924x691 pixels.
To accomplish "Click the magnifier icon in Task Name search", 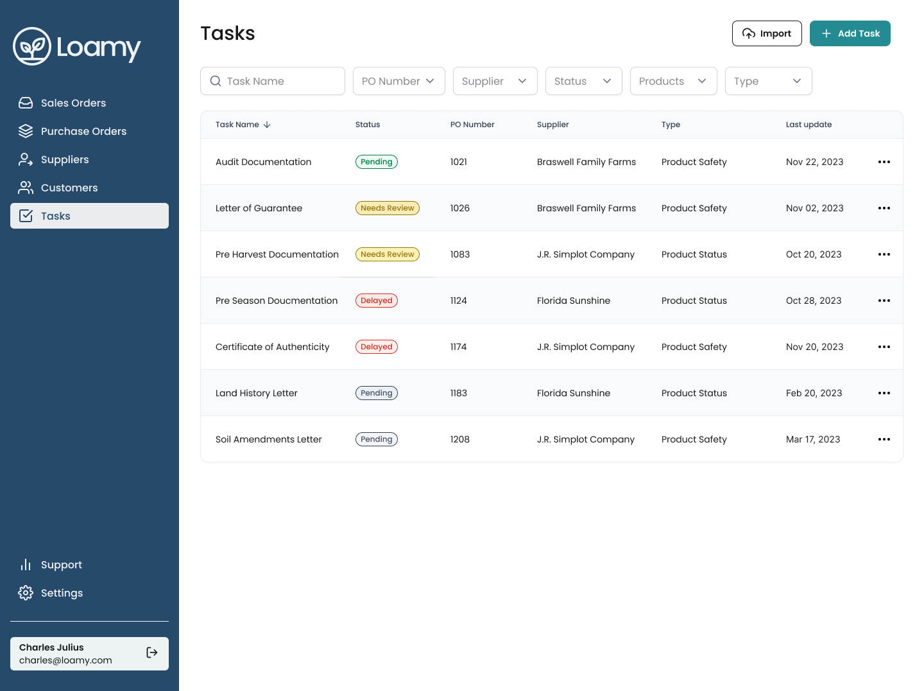I will tap(216, 81).
